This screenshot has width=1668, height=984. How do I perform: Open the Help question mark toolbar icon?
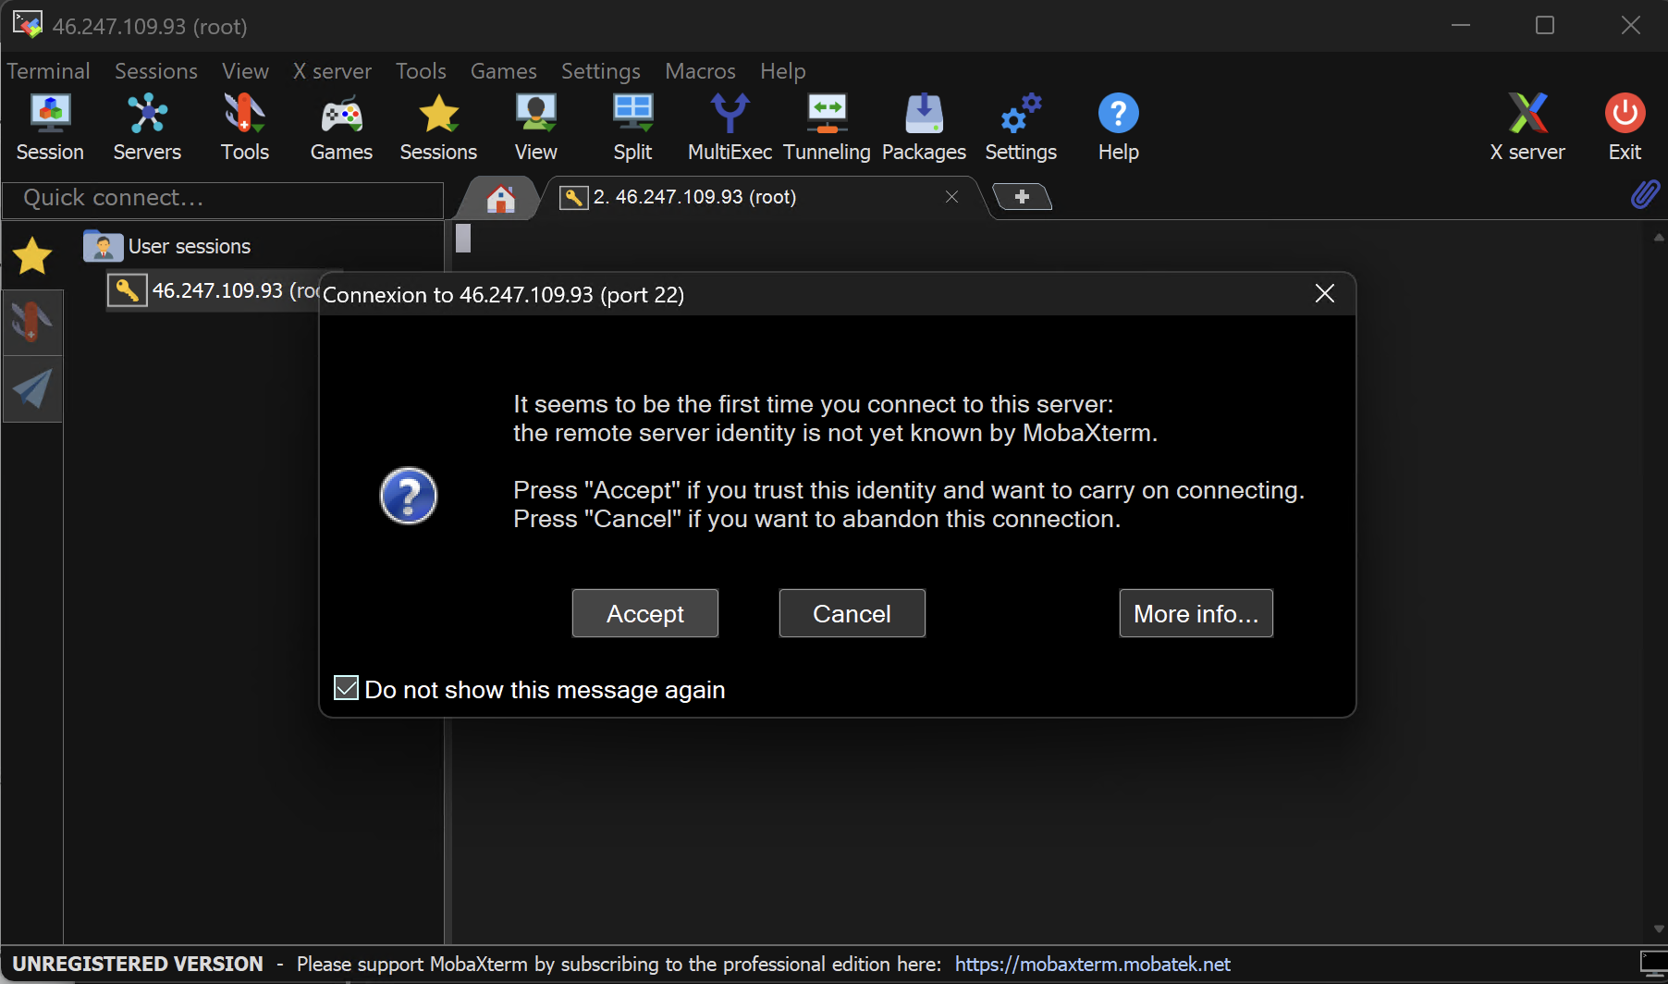pyautogui.click(x=1118, y=128)
